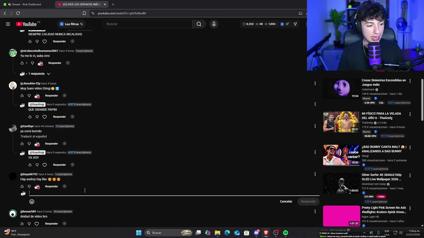
Task: Open the YouTube hamburger guide menu
Action: (8, 24)
